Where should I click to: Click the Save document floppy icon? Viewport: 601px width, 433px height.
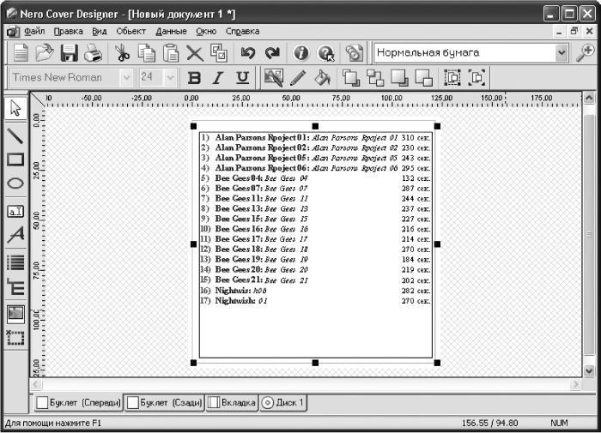pos(70,53)
